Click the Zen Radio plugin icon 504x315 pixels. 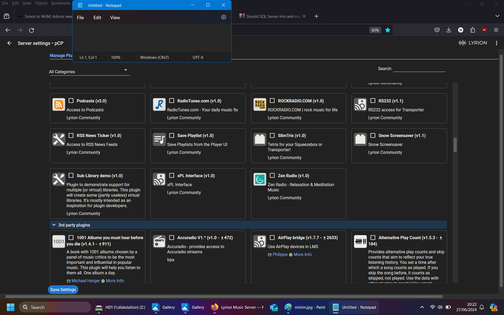coord(260,179)
